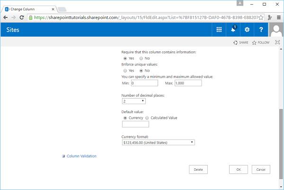The width and height of the screenshot is (284, 190).
Task: Click the Sites header title
Action: (14, 30)
